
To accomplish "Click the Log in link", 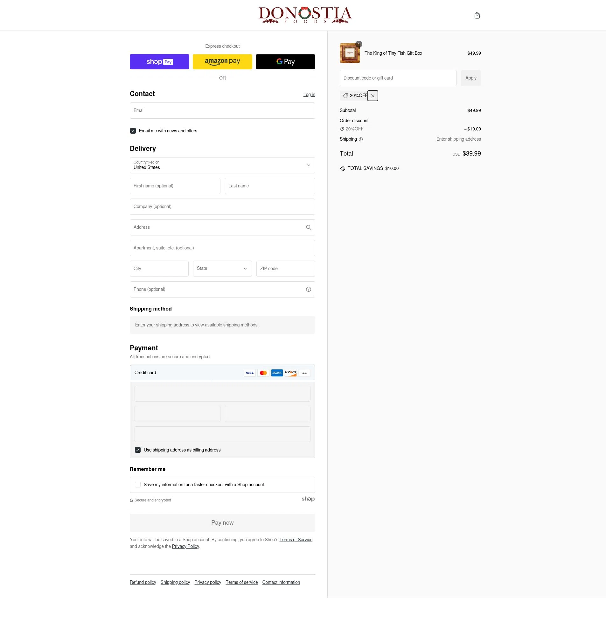I will pyautogui.click(x=309, y=94).
